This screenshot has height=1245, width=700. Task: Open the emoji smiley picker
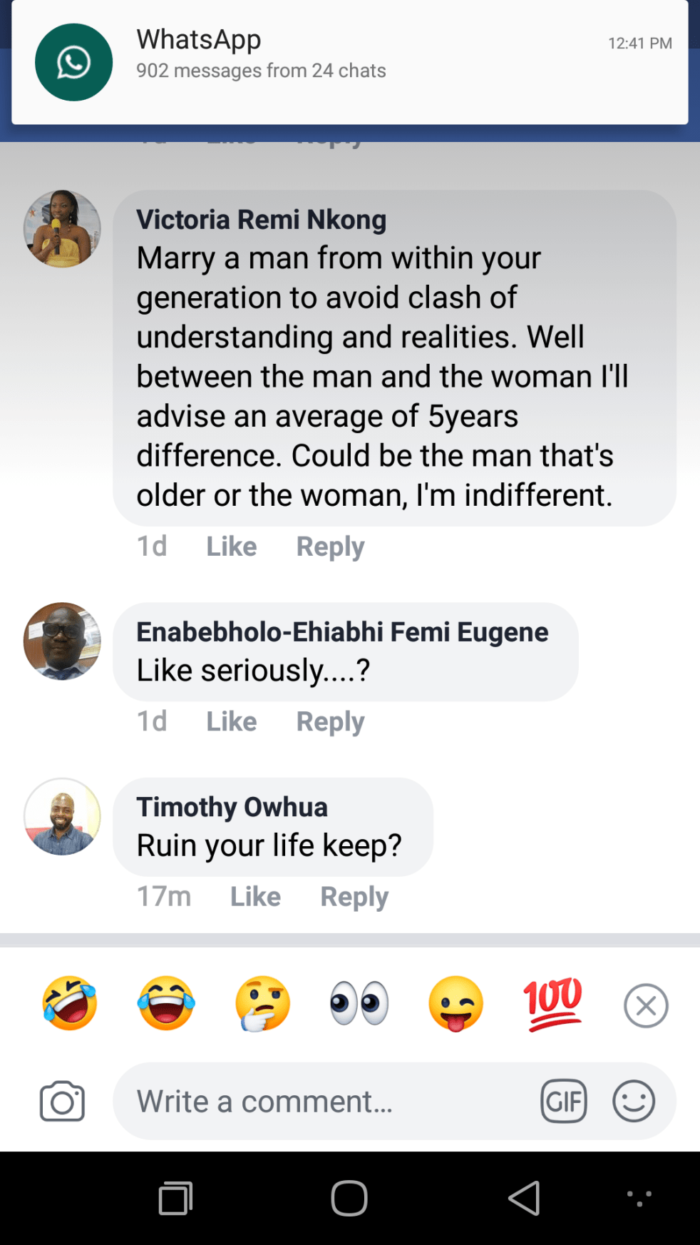633,1101
